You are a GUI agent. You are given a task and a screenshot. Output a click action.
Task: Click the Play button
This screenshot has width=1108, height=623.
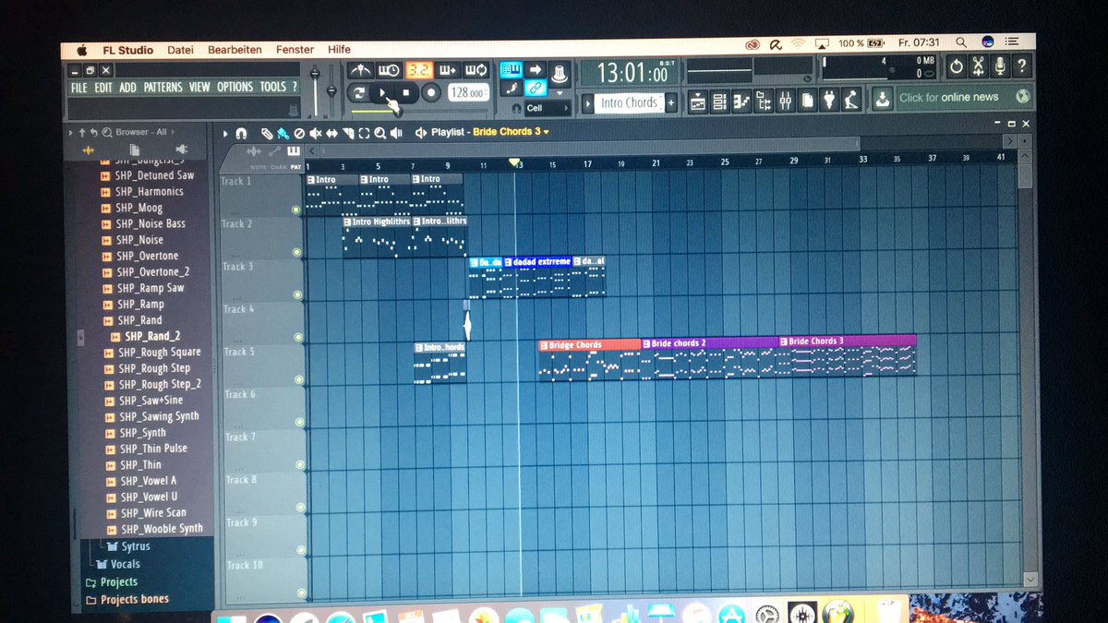tap(382, 92)
